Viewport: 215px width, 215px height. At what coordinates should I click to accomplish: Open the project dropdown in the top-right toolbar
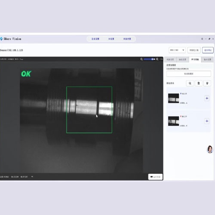[177, 50]
